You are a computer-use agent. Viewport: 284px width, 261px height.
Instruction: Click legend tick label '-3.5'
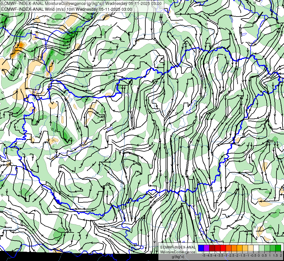tap(220, 255)
